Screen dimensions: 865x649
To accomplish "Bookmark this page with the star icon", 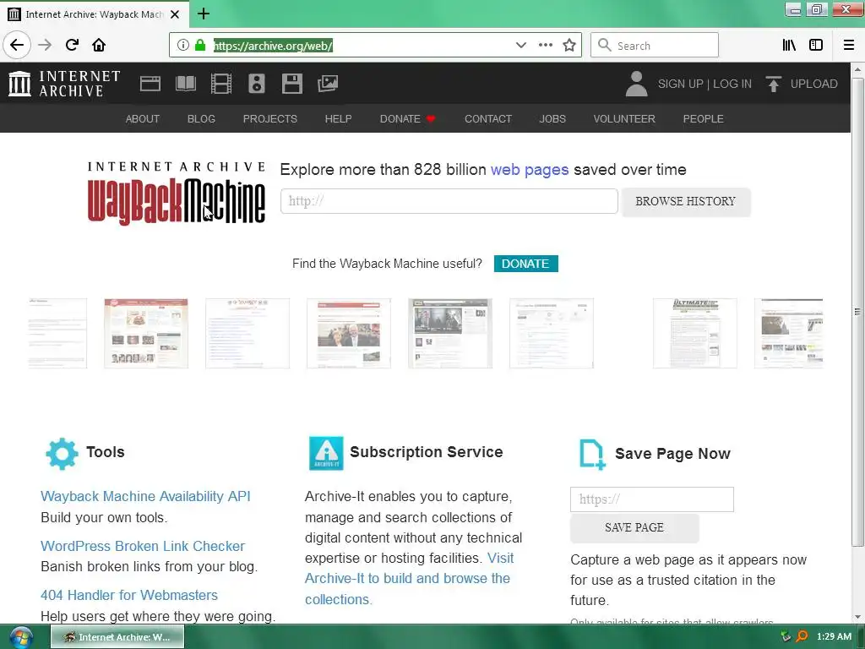I will 569,46.
